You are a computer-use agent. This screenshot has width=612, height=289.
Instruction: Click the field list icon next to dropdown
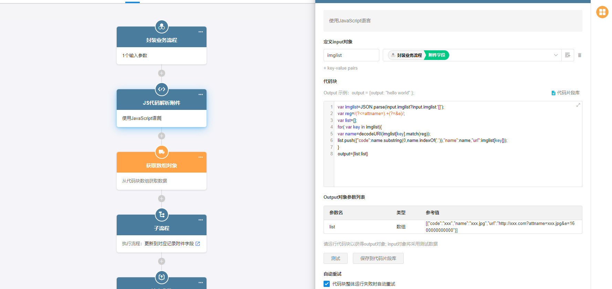point(568,55)
